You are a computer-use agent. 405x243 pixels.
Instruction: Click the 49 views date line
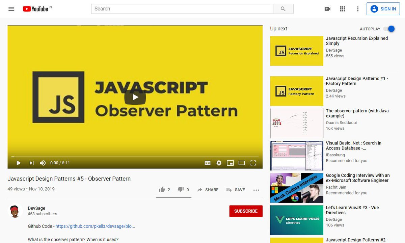[31, 189]
